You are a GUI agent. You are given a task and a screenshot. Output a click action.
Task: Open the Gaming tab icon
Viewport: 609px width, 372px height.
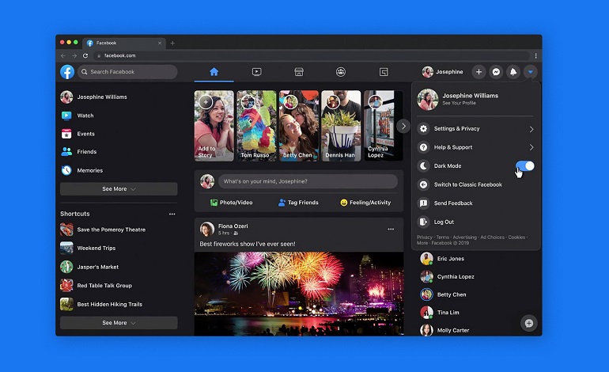(x=384, y=72)
